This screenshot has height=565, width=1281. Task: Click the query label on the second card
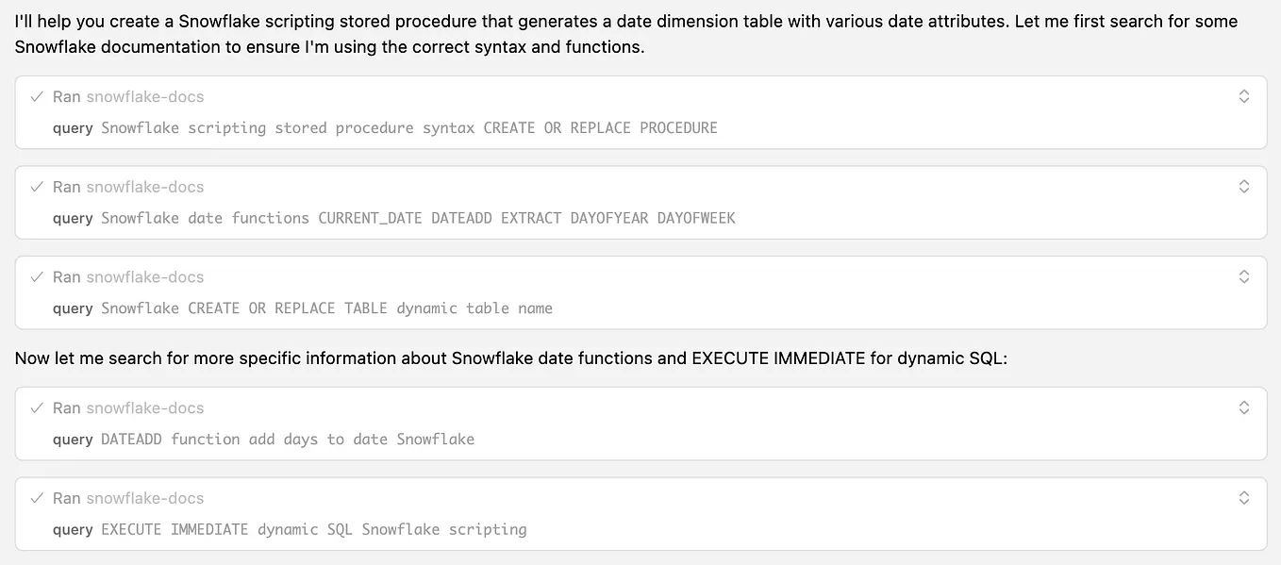(73, 218)
